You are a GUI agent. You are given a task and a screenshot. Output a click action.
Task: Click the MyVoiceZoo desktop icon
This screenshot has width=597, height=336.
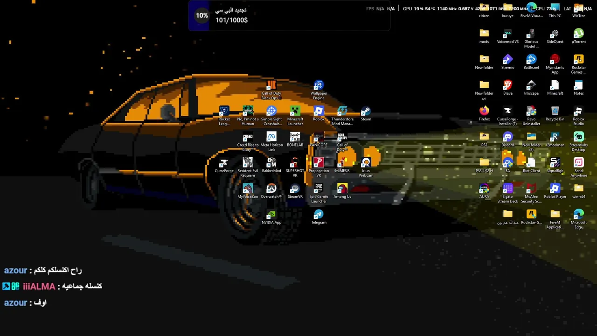[248, 191]
